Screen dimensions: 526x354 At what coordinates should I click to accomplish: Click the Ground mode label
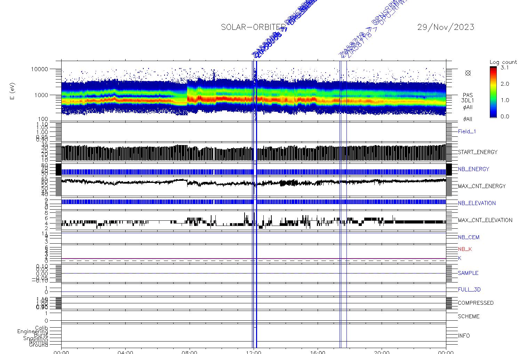[x=39, y=345]
